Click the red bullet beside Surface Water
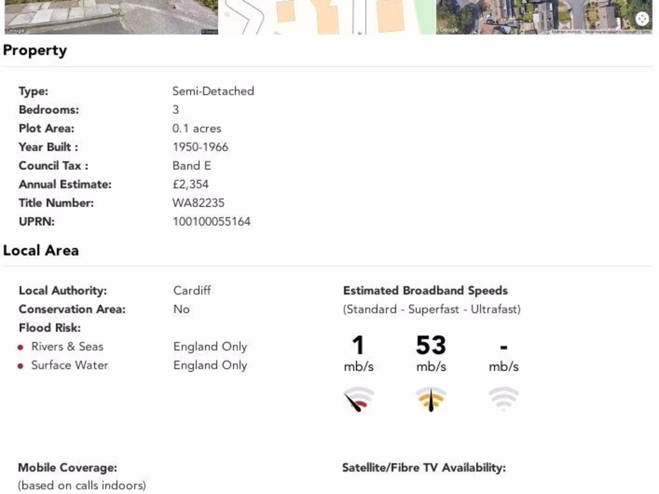Viewport: 659px width, 494px height. [21, 366]
